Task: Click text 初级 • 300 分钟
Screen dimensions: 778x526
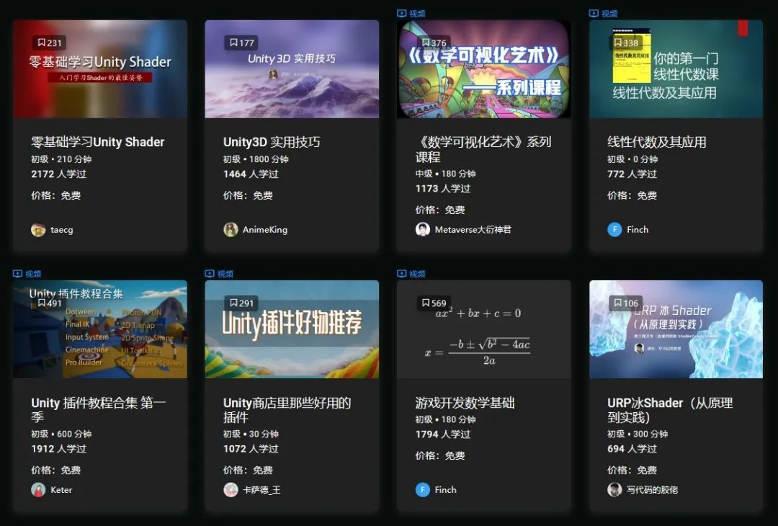Action: click(637, 434)
